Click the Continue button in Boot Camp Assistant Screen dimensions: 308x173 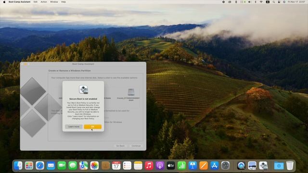tap(136, 146)
